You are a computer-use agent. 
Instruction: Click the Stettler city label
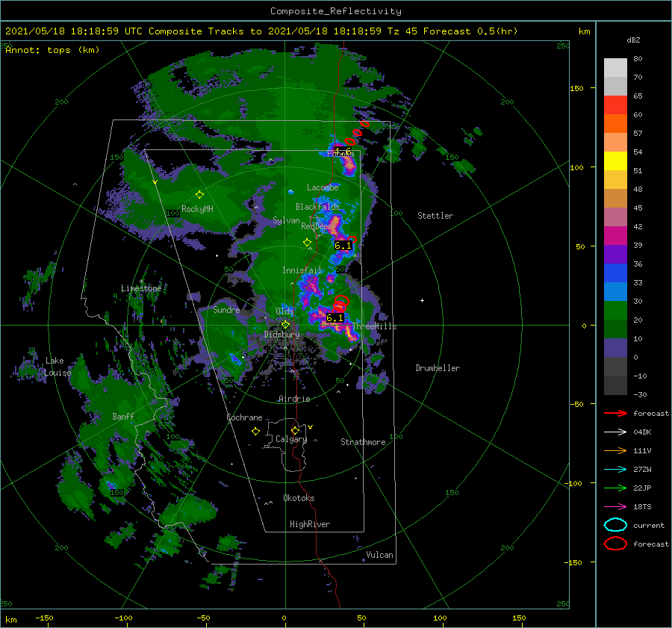(x=435, y=216)
